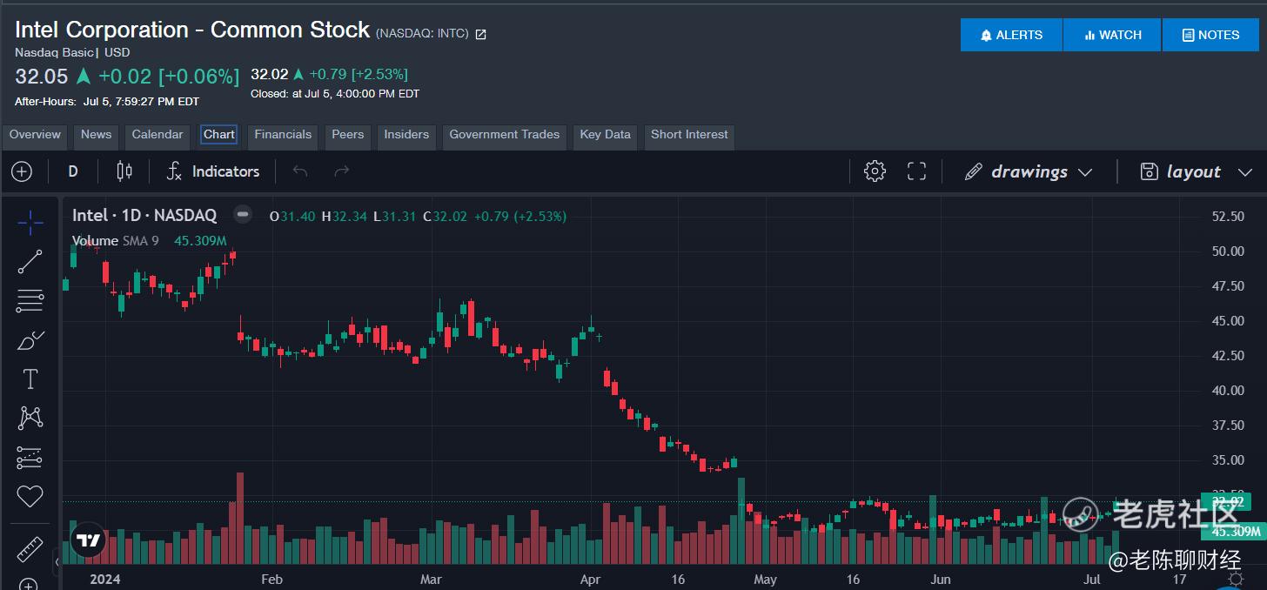Pick the text annotation tool
This screenshot has width=1267, height=590.
pyautogui.click(x=30, y=379)
